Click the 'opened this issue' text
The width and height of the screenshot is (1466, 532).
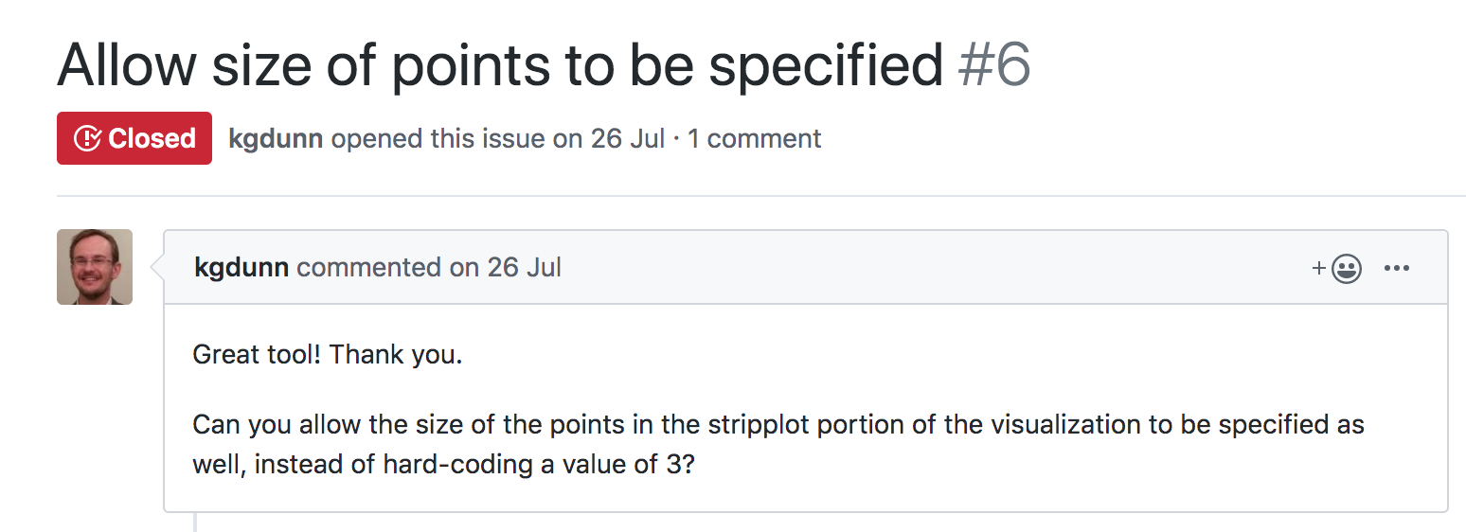tap(438, 139)
